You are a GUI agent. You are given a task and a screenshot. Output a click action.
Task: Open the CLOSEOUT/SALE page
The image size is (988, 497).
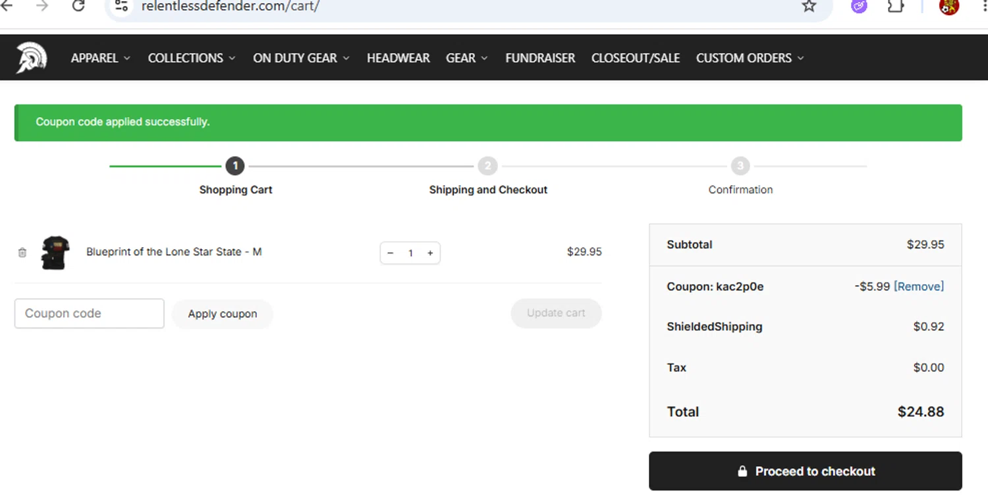636,58
